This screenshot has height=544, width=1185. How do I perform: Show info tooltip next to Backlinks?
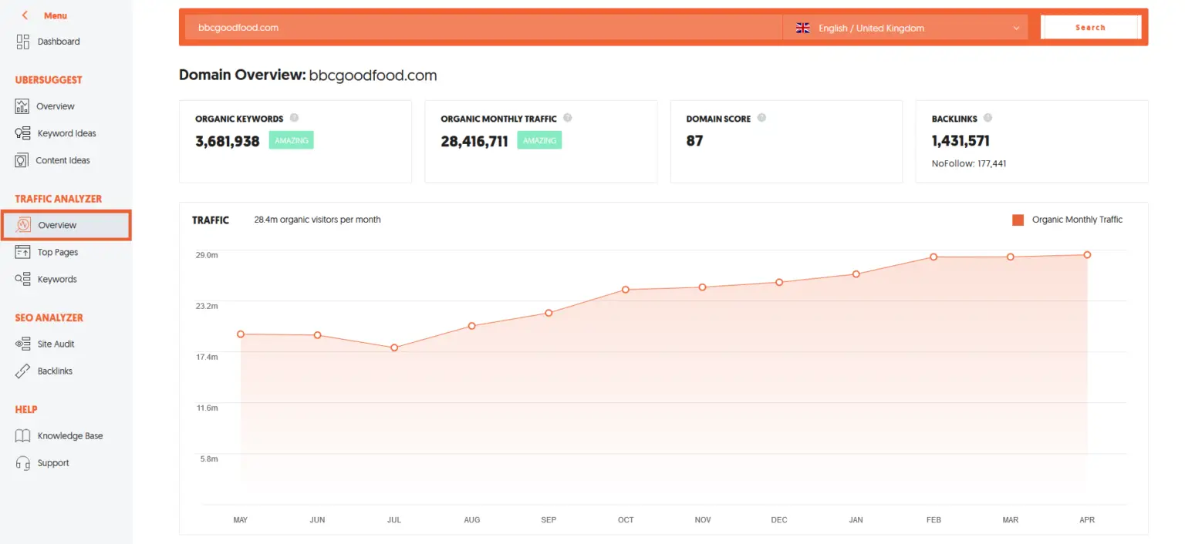(987, 119)
